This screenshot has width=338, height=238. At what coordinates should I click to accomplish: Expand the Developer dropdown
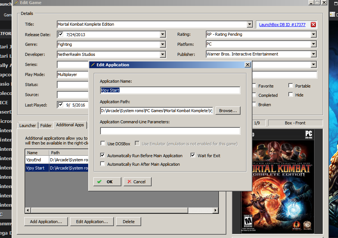pos(163,54)
